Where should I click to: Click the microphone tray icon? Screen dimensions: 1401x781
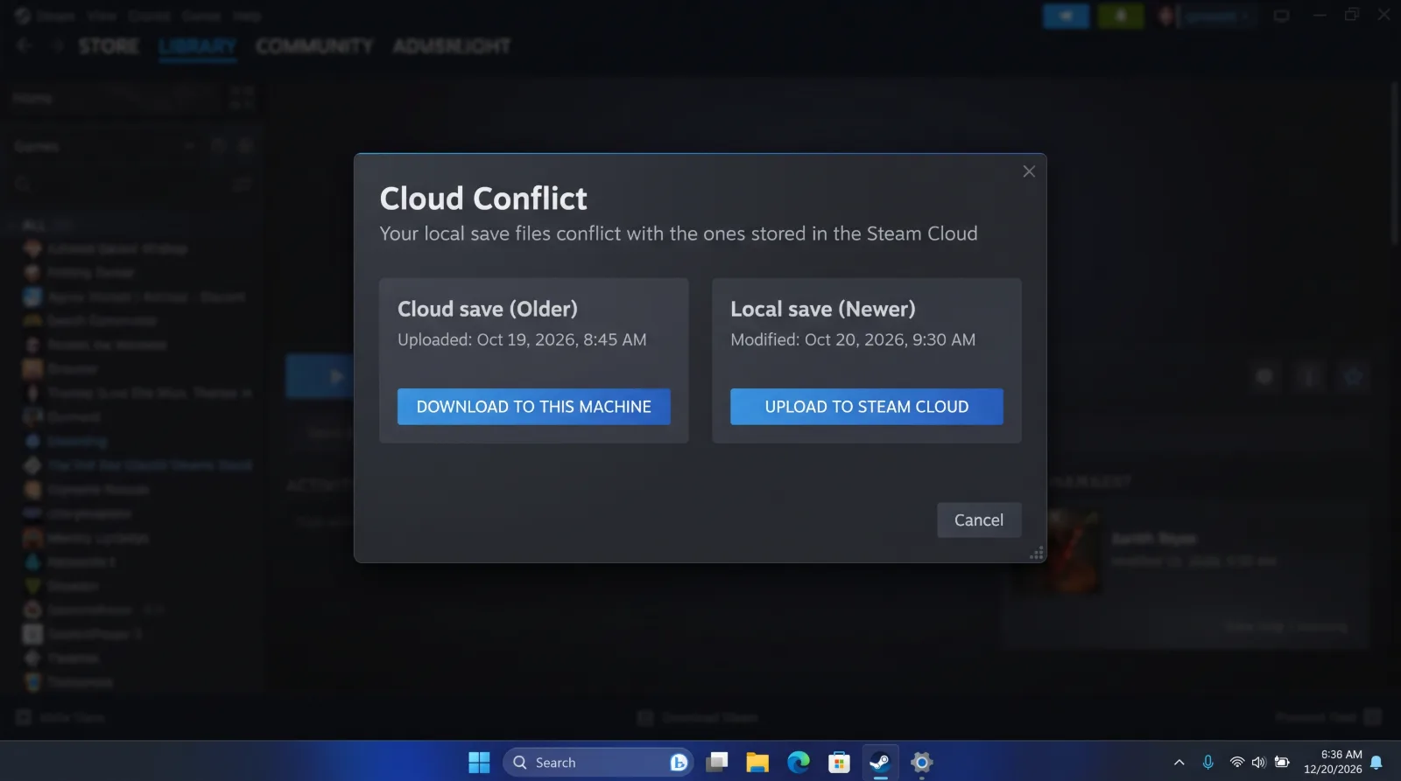pyautogui.click(x=1208, y=763)
